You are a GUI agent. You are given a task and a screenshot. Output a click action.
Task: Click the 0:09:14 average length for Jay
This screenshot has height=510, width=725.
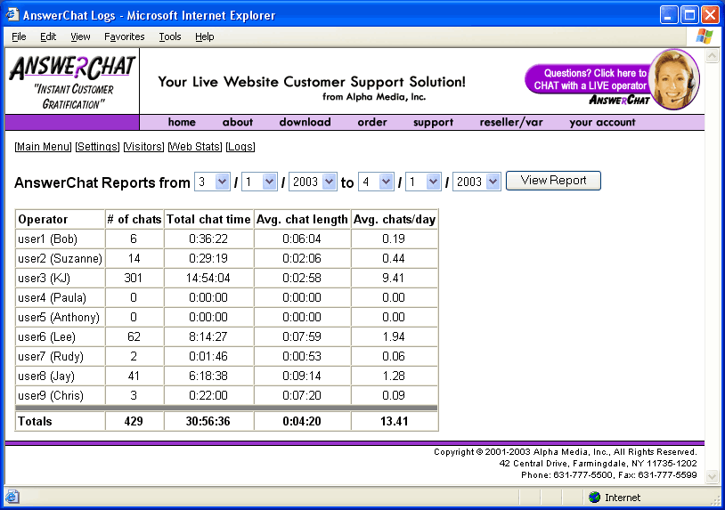[302, 376]
